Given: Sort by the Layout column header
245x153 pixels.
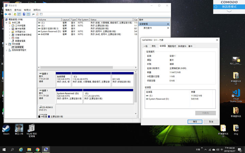Looking at the screenshot, I should pos(66,19).
